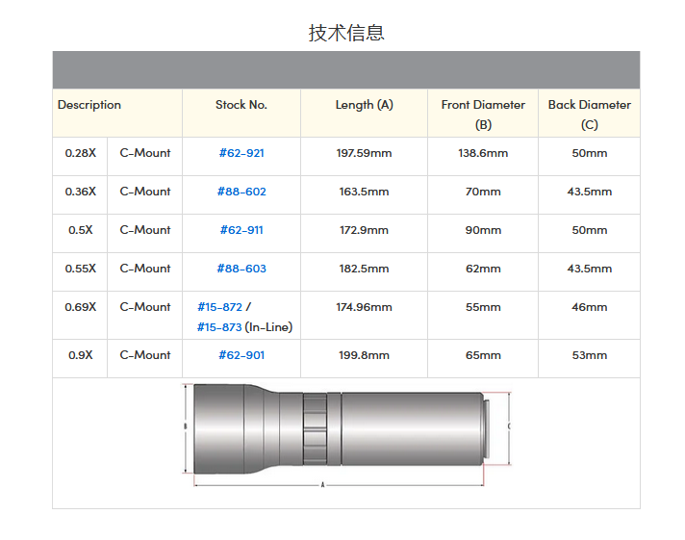This screenshot has width=685, height=540.
Task: Click the 53mm back diameter cell
Action: pyautogui.click(x=589, y=355)
